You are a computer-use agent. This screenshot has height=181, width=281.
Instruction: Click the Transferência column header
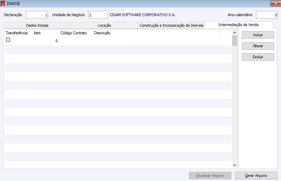[x=19, y=33]
